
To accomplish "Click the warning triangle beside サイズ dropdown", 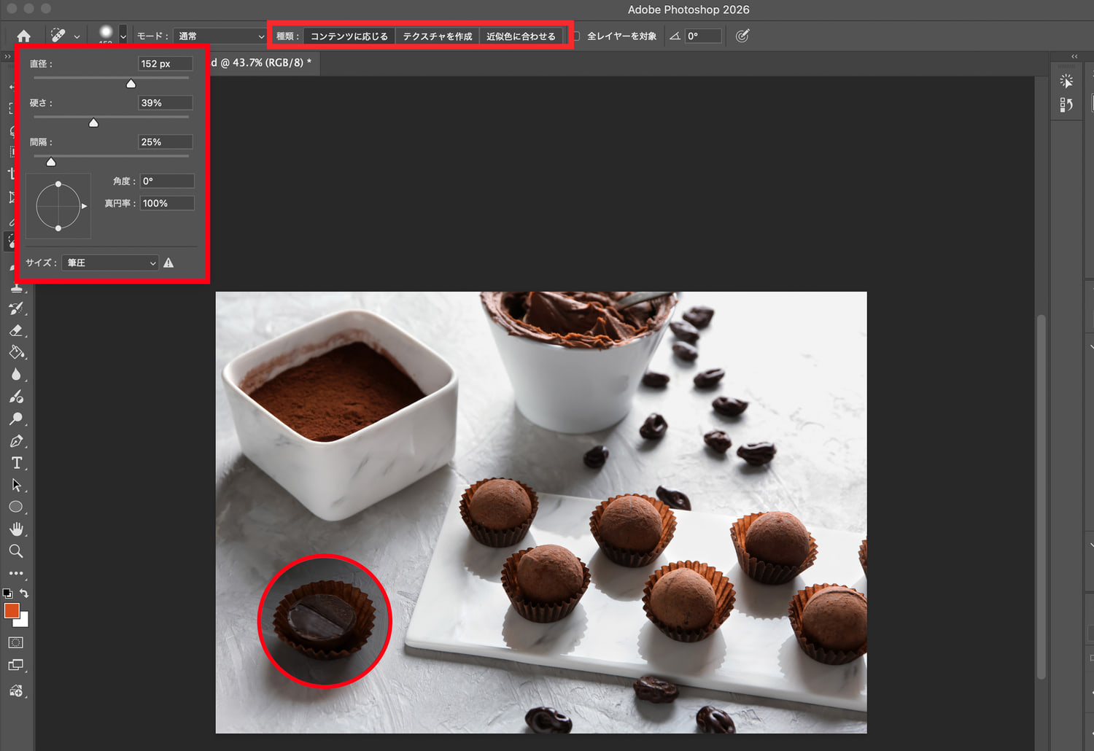I will 168,262.
